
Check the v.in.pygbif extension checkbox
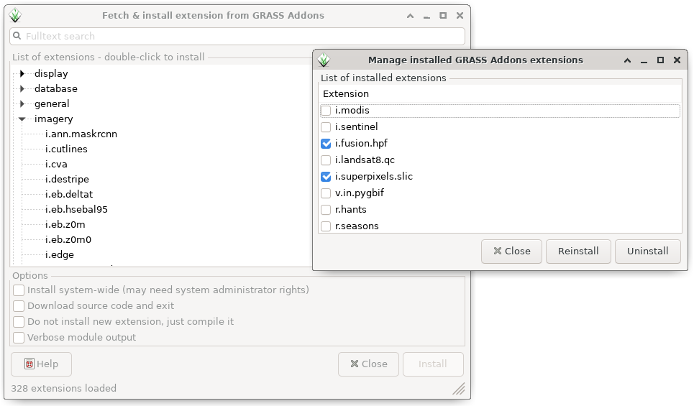coord(326,193)
